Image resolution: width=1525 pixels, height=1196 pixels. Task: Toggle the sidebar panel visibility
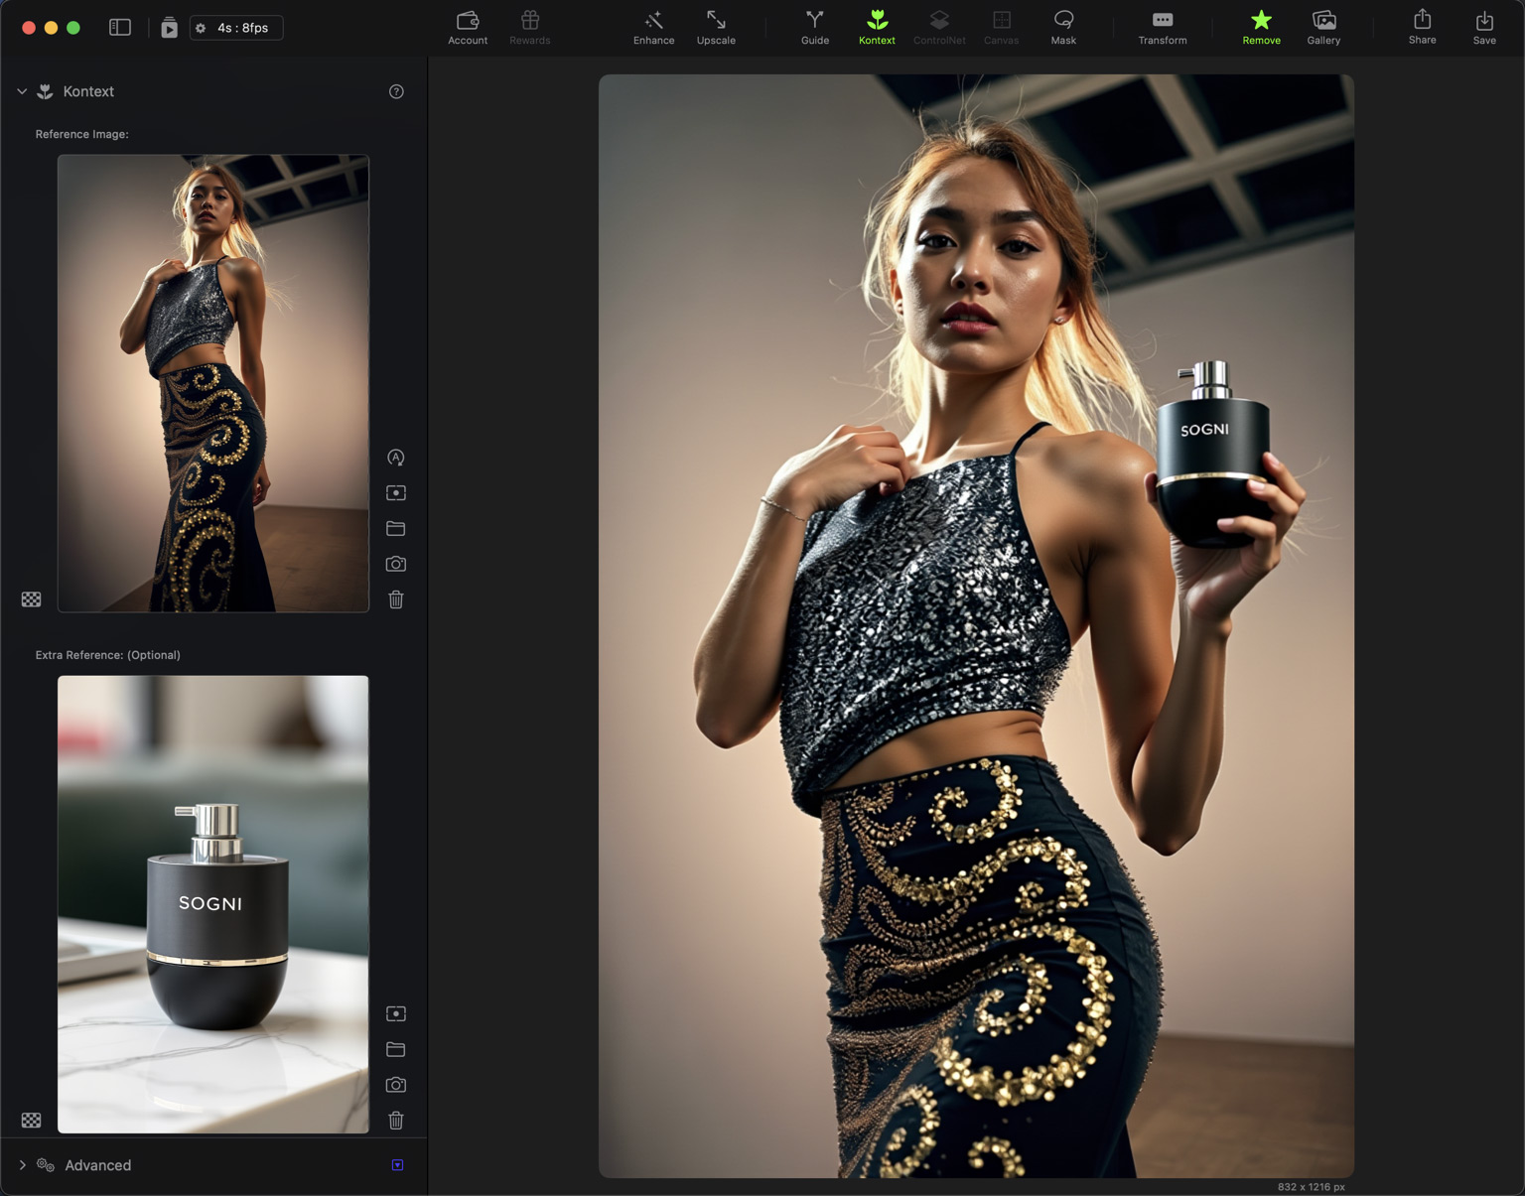pos(120,28)
